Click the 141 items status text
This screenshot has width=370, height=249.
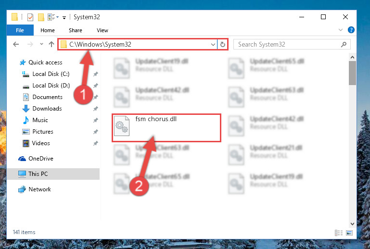click(24, 232)
